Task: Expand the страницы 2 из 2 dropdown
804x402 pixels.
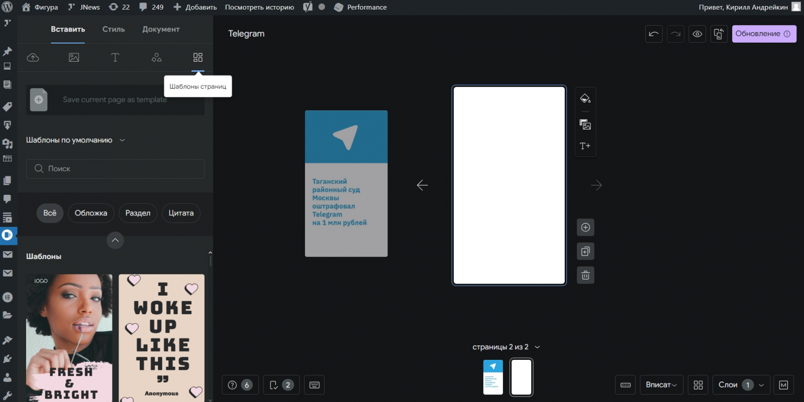Action: point(506,347)
